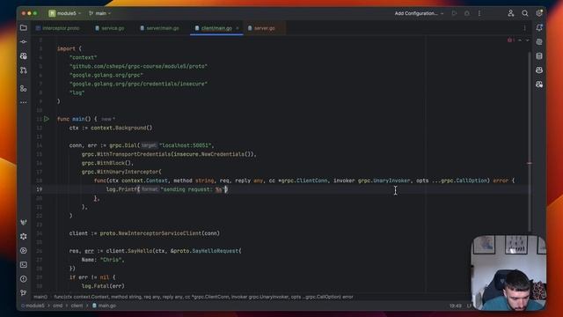Screen dimensions: 563x317
Task: Open the toolbar more actions menu
Action: pos(479,14)
